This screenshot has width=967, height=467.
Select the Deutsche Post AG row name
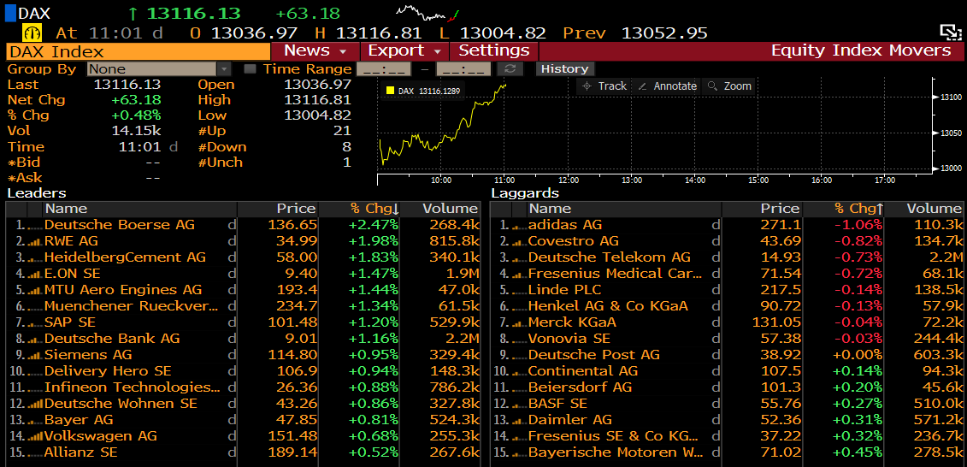point(594,355)
